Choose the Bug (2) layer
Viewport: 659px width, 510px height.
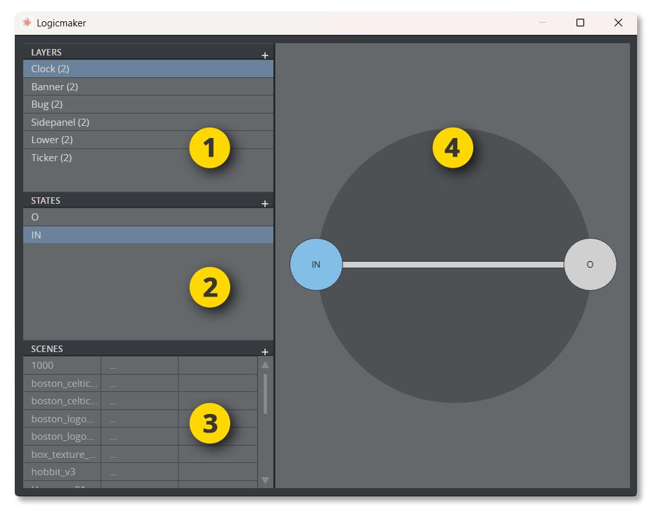47,104
